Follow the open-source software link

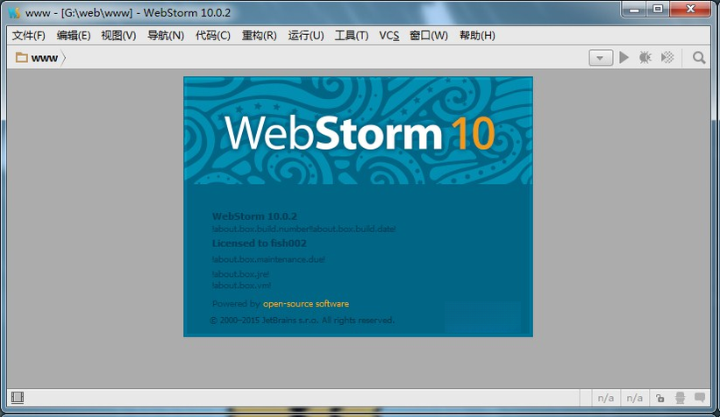pos(306,304)
